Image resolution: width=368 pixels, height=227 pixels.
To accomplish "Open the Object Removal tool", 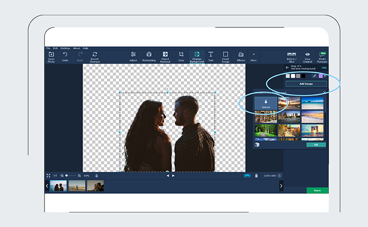I will tap(165, 54).
